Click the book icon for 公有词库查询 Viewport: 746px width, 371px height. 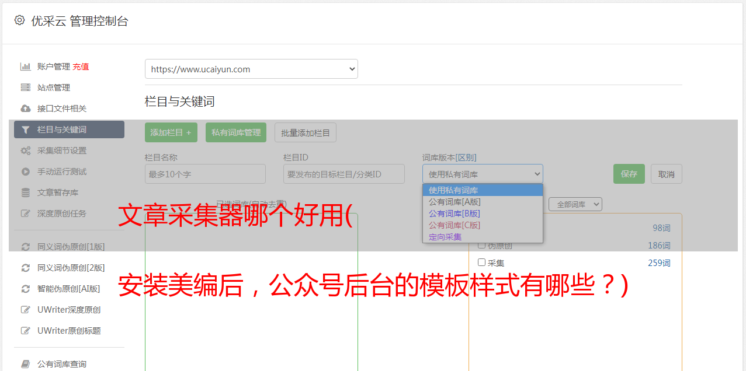coord(25,364)
